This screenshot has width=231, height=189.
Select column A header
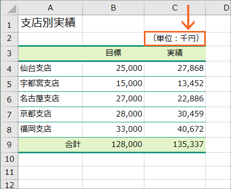(x=50, y=8)
